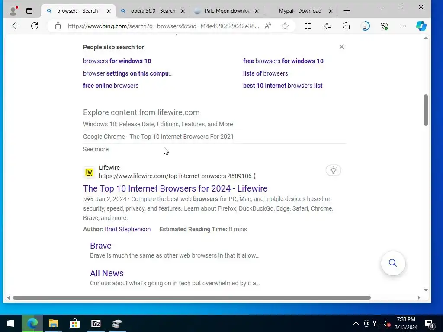Open Microsoft Edge from the taskbar

(x=32, y=323)
